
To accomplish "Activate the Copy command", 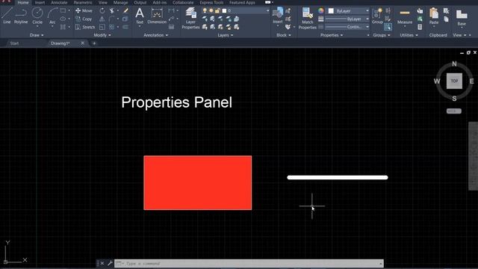I will click(84, 19).
